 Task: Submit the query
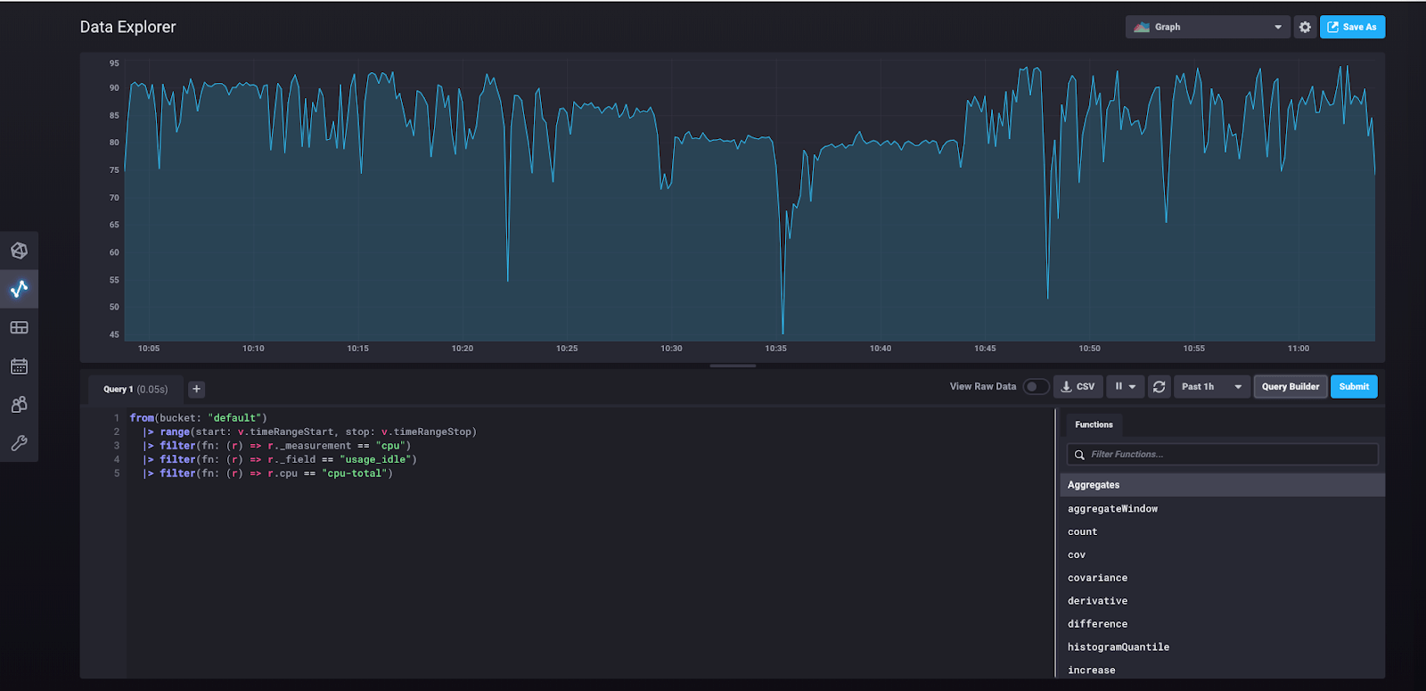click(1354, 386)
